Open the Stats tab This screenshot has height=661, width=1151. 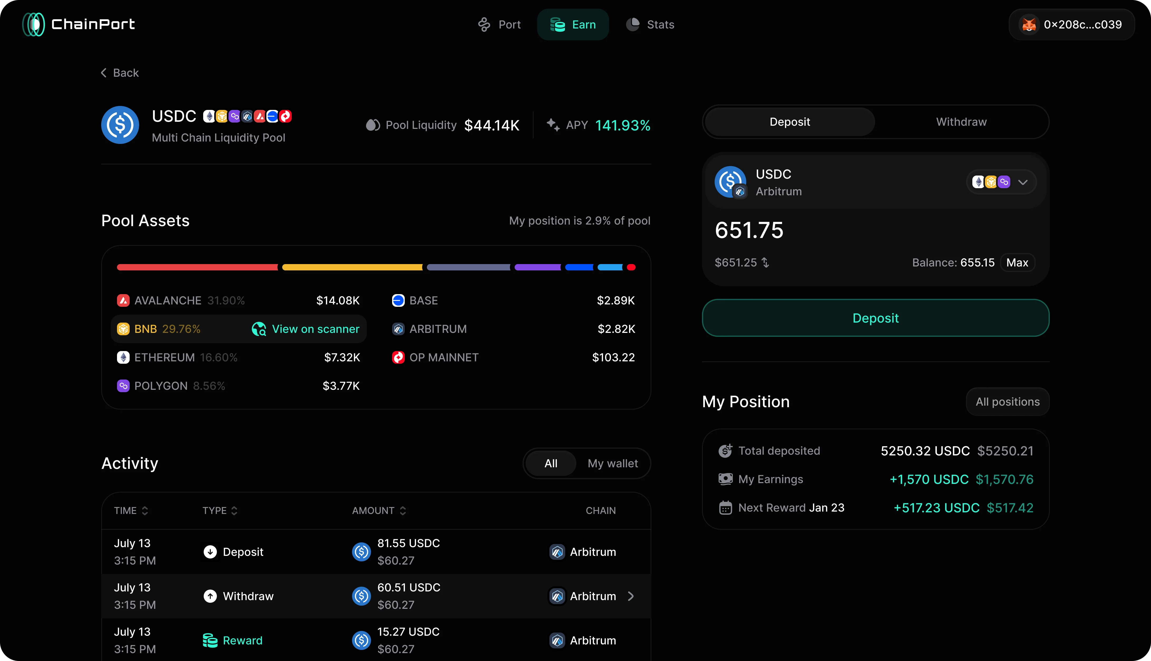click(x=650, y=25)
